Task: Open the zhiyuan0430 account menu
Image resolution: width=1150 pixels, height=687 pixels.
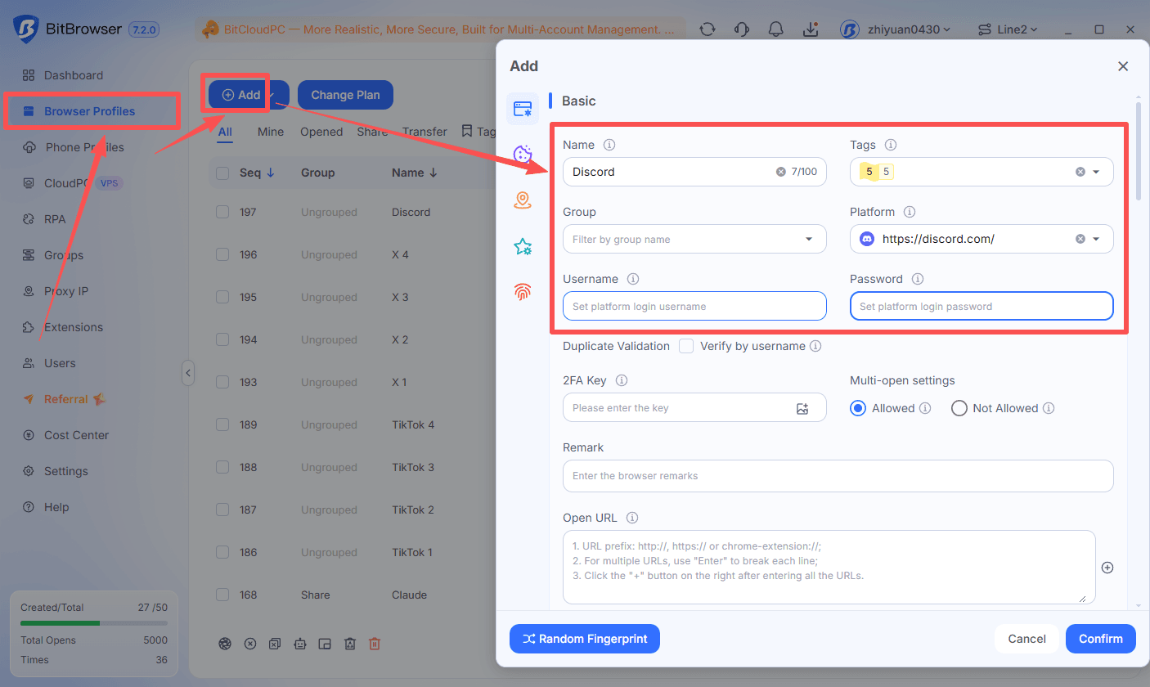Action: [896, 29]
